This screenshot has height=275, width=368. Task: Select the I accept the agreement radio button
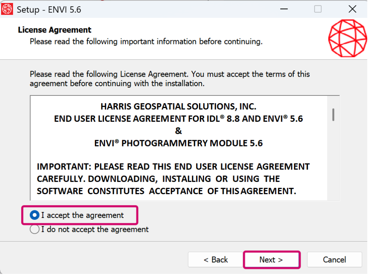pyautogui.click(x=34, y=215)
